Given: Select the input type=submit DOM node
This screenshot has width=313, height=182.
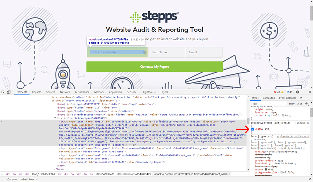Looking at the screenshot, I should pyautogui.click(x=112, y=162).
